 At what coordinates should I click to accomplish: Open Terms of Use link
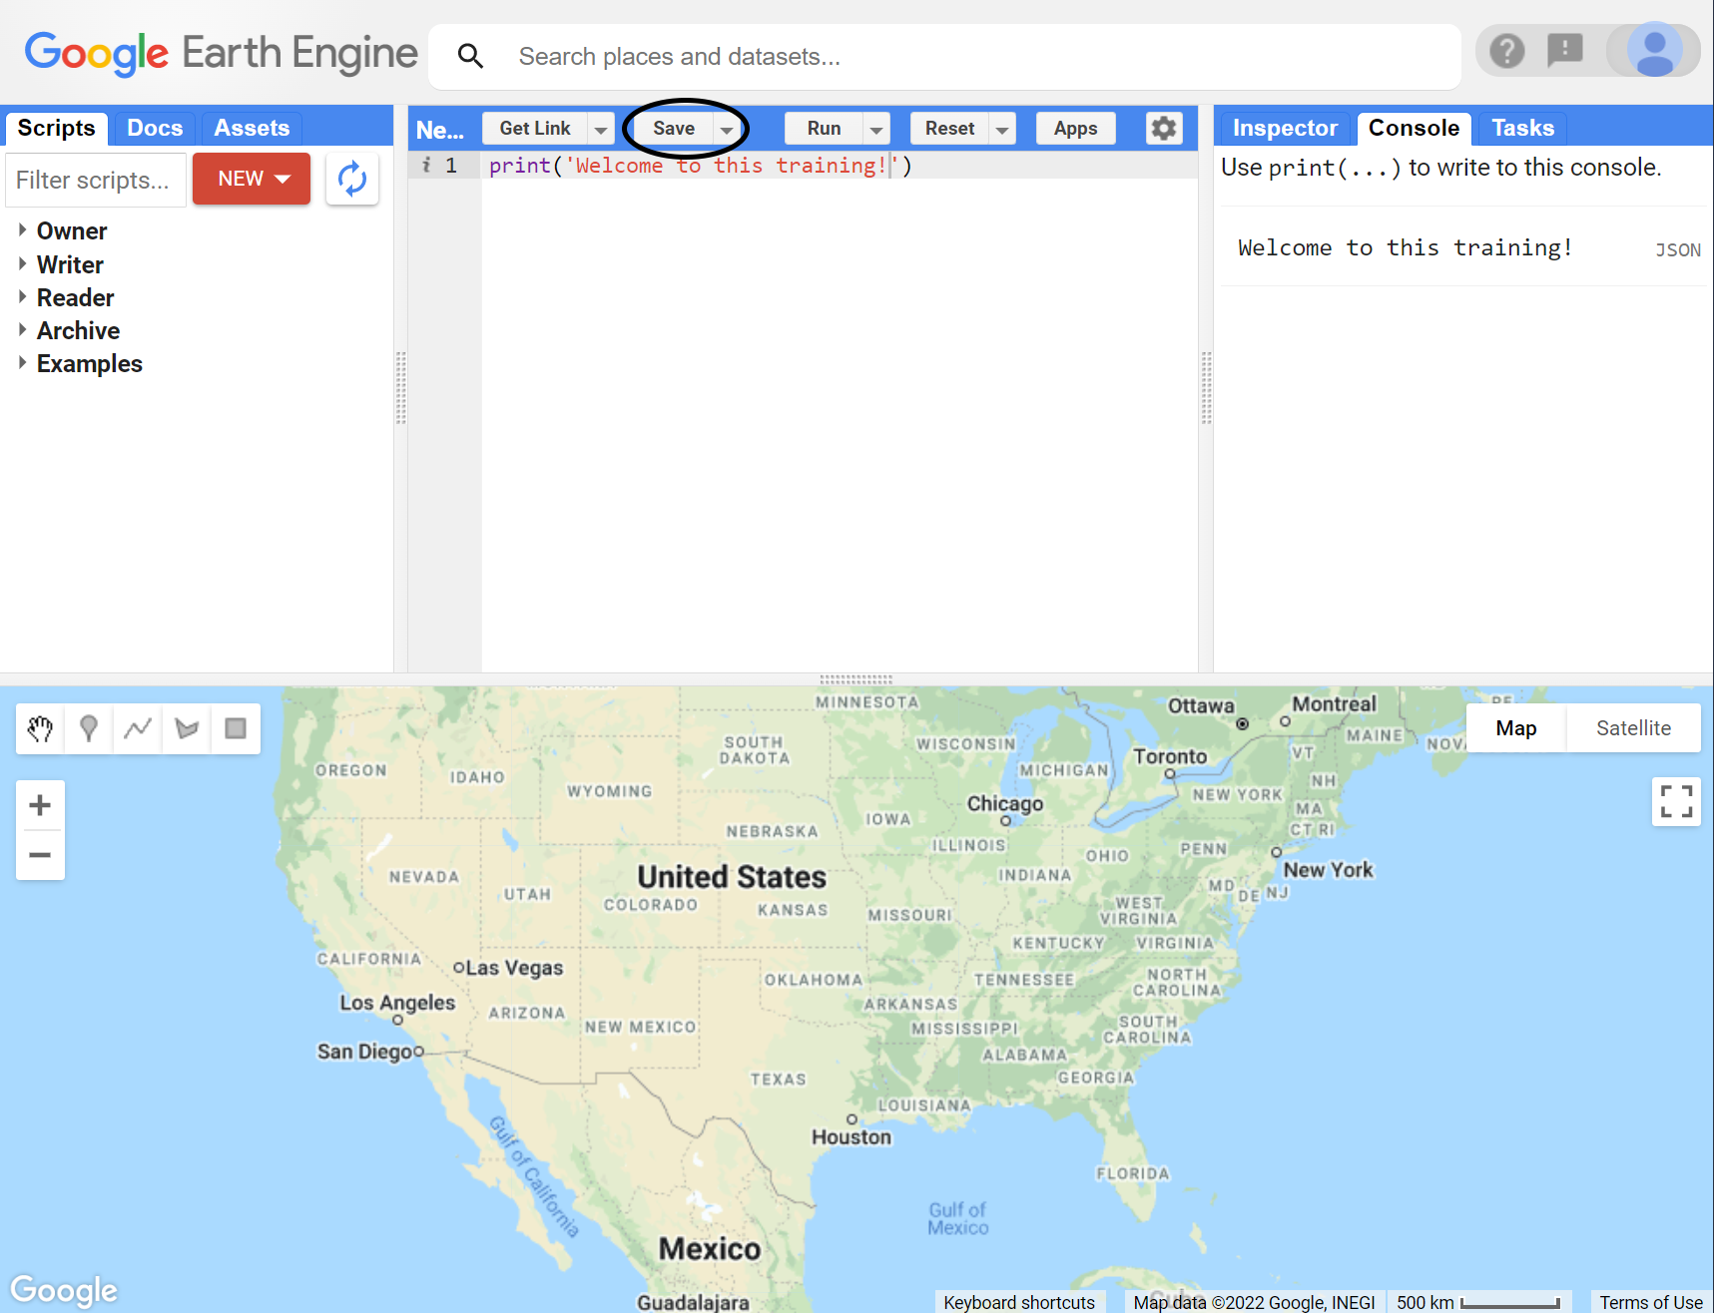tap(1651, 1302)
